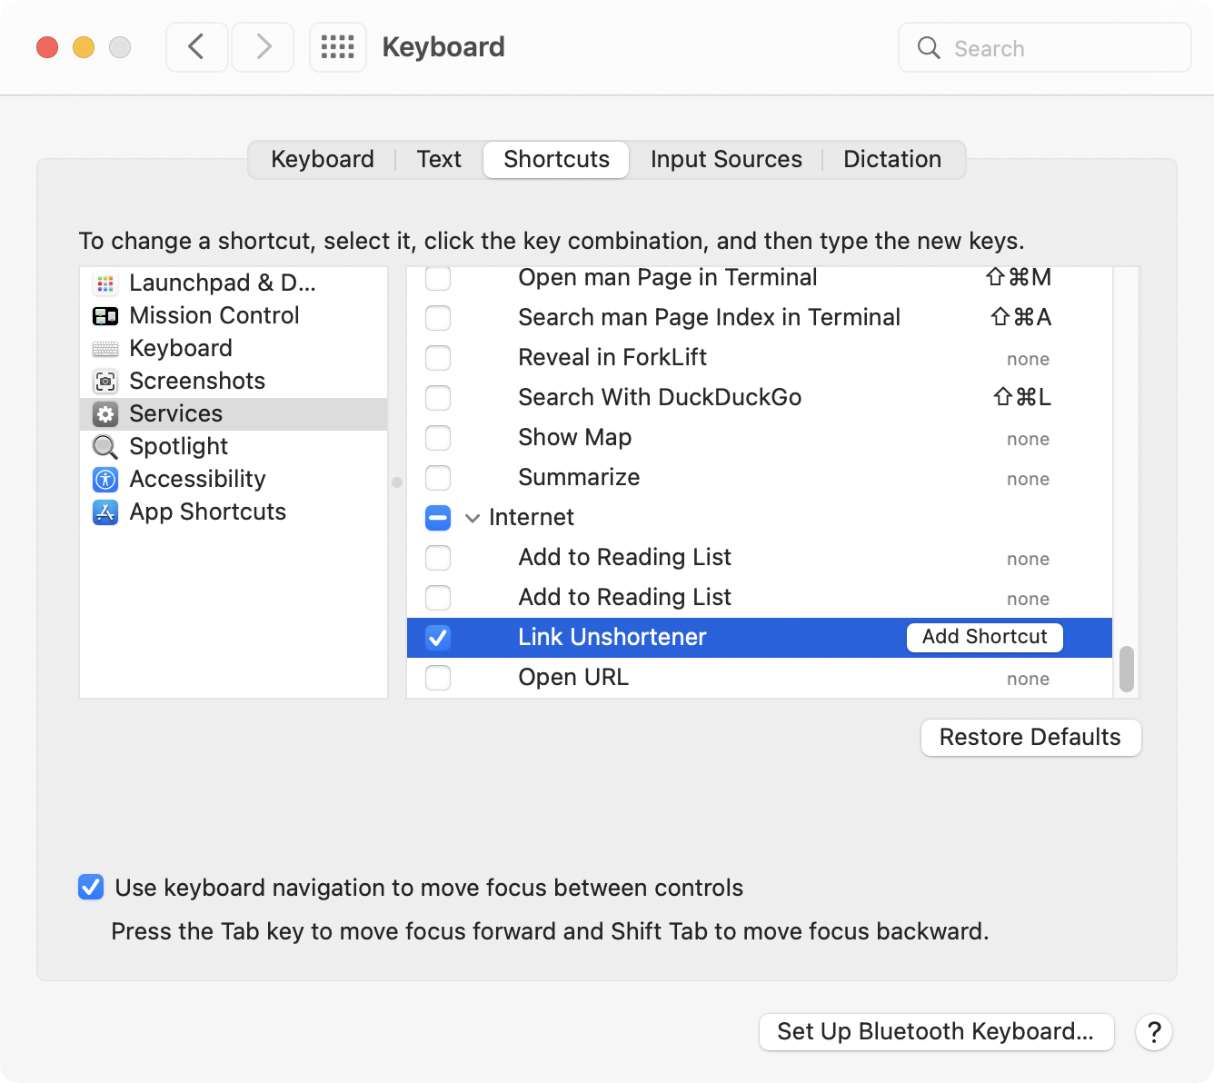1214x1083 pixels.
Task: Select the Spotlight magnifier icon
Action: 105,447
